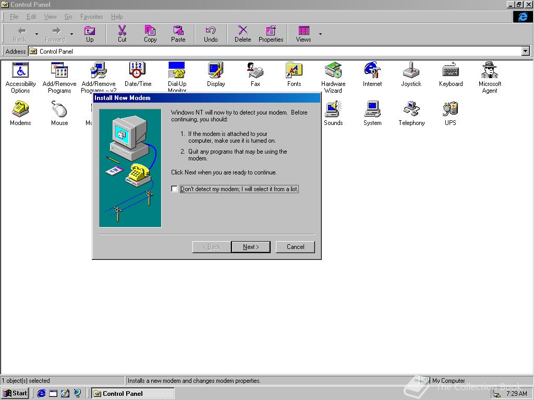Click the Cut toolbar button
Screen dimensions: 534x400
122,34
